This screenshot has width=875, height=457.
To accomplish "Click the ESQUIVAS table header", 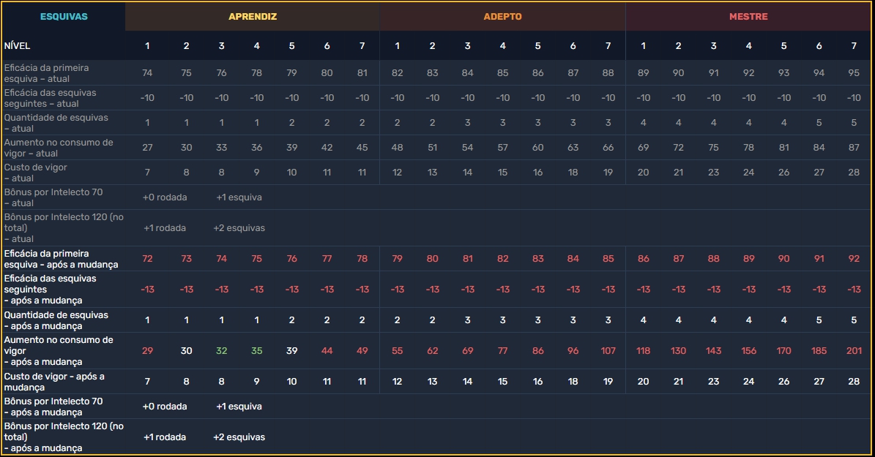I will click(x=64, y=17).
